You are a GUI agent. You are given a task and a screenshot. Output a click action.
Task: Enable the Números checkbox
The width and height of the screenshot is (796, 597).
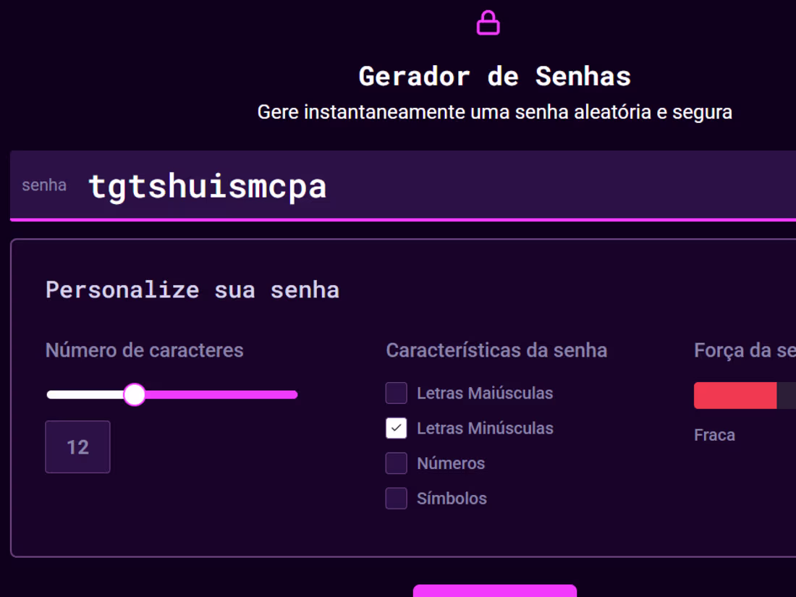(x=396, y=463)
